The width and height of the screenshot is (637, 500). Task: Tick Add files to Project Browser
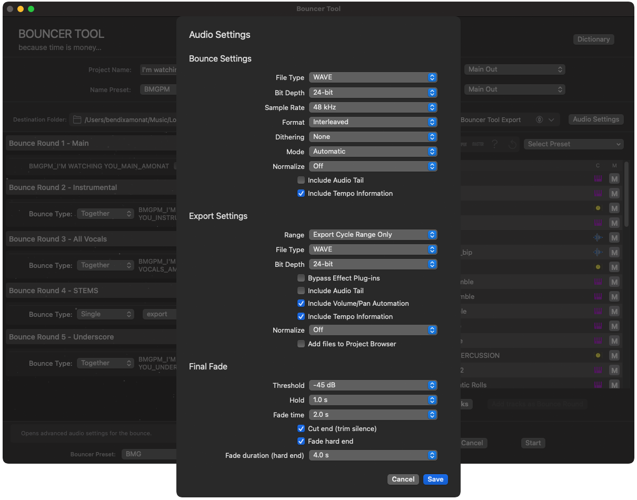coord(301,344)
